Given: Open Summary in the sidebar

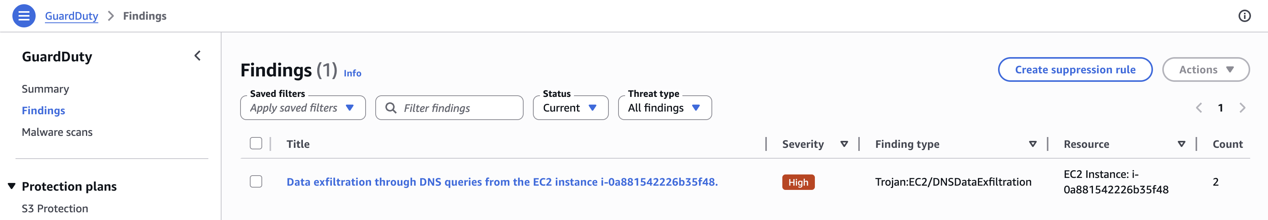Looking at the screenshot, I should coord(45,89).
